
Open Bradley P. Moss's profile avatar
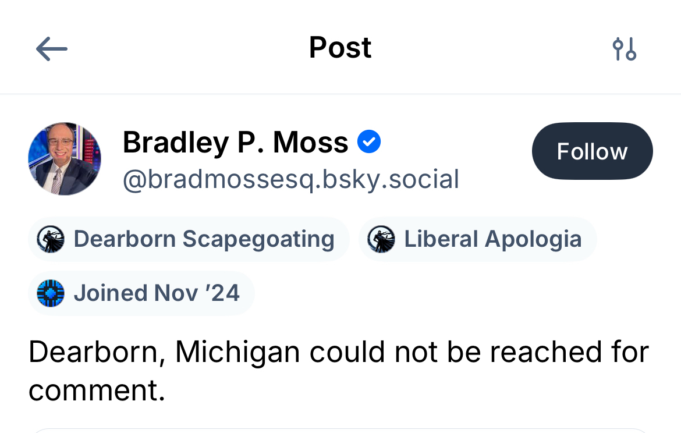[x=65, y=158]
